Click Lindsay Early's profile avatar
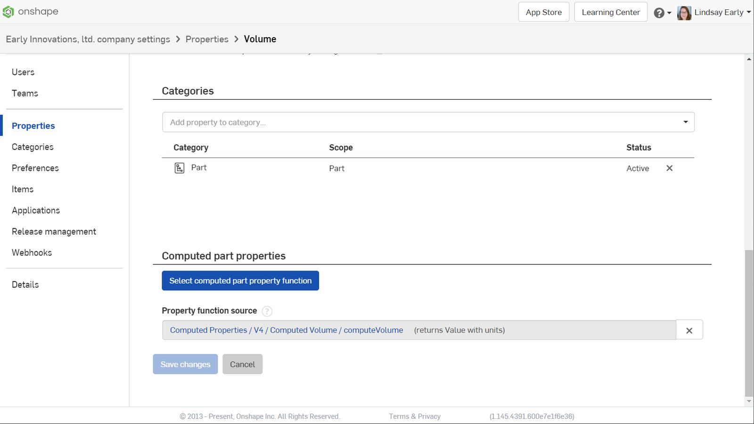Screen dimensions: 754x424 (684, 13)
